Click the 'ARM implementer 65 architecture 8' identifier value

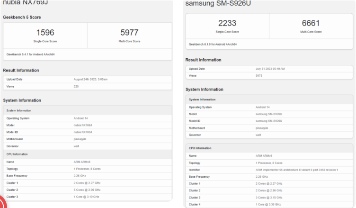[x=297, y=170]
